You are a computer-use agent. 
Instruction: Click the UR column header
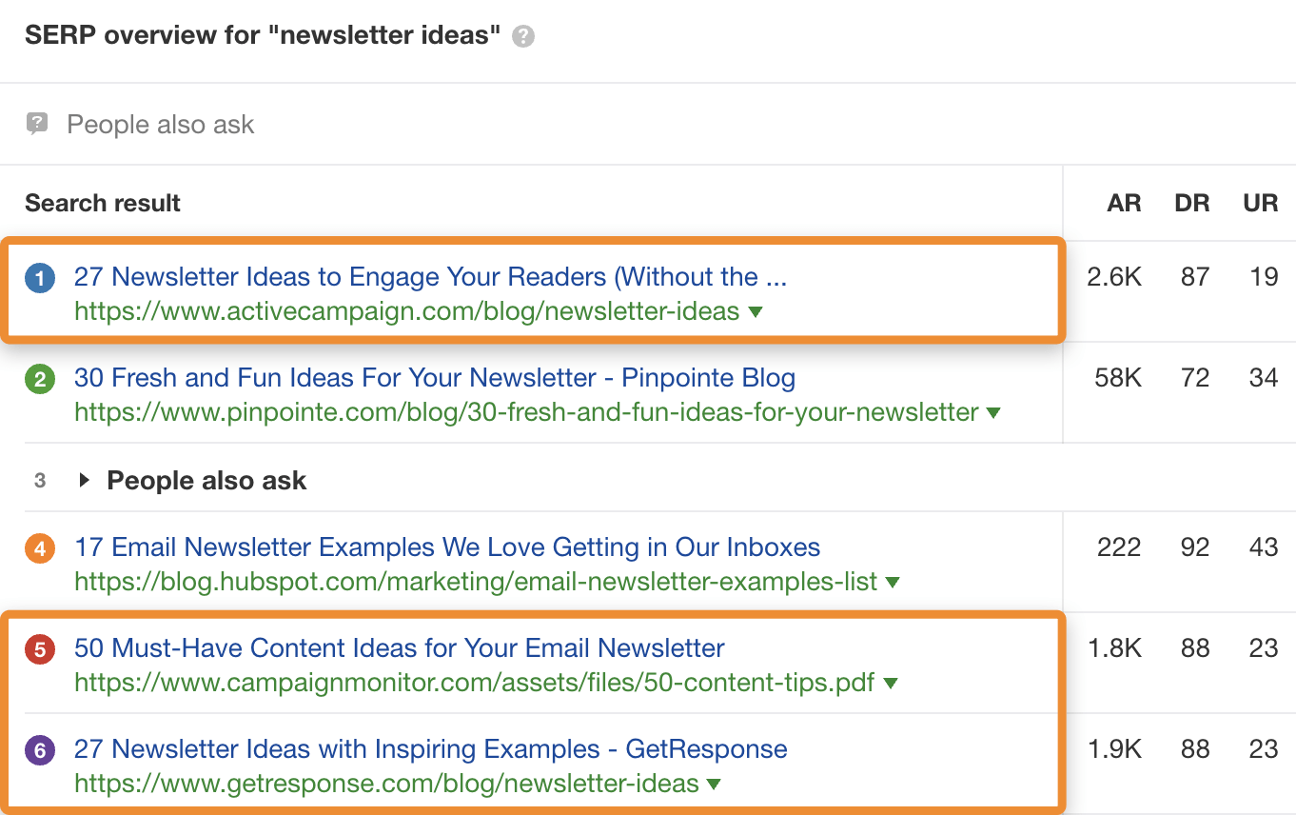tap(1260, 203)
